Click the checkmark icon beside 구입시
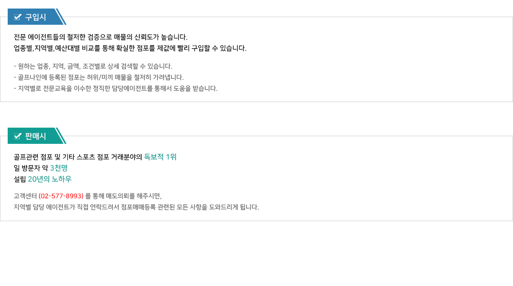This screenshot has height=286, width=513. coord(18,17)
